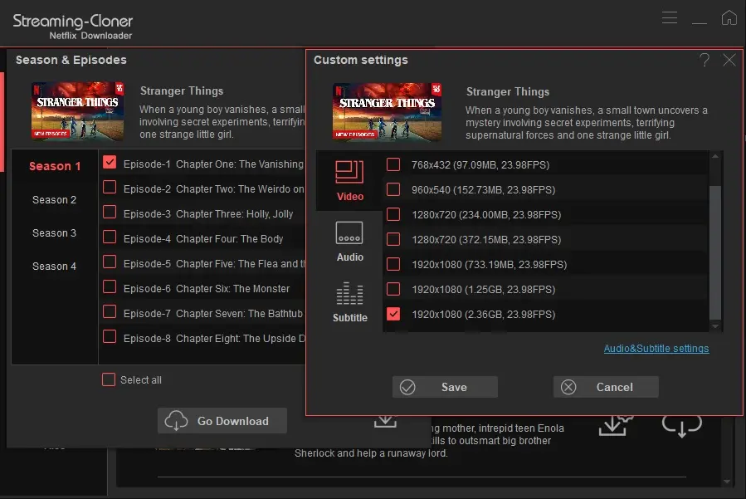Close the Custom settings dialog
Screen dimensions: 746x499
[729, 60]
